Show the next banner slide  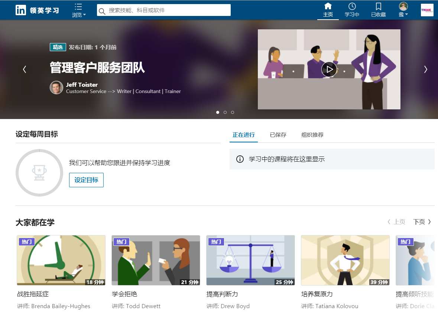tap(425, 69)
